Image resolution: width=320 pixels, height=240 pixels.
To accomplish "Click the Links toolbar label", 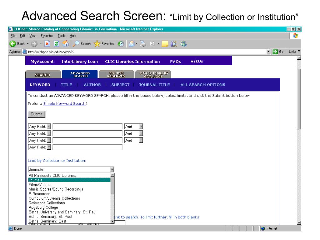I will pos(292,52).
